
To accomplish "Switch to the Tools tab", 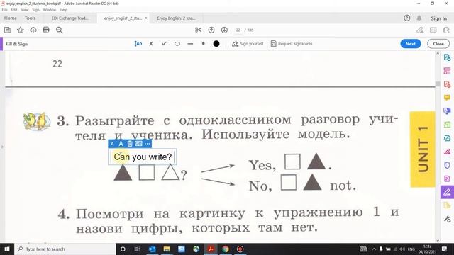I will [30, 18].
